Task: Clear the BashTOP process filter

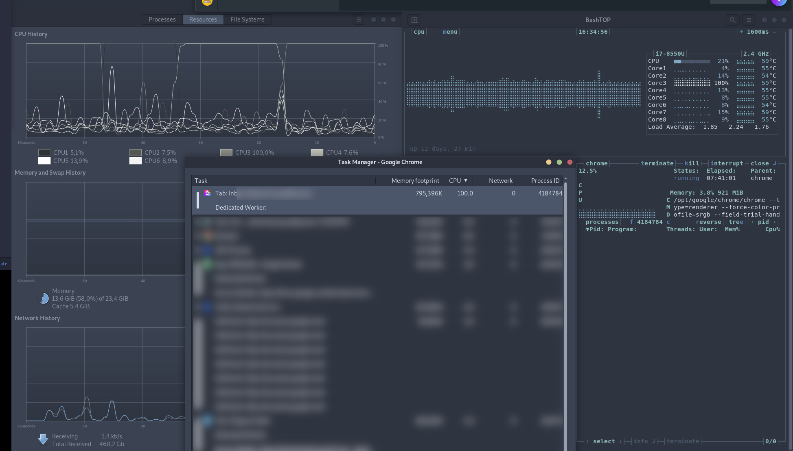Action: pos(668,222)
